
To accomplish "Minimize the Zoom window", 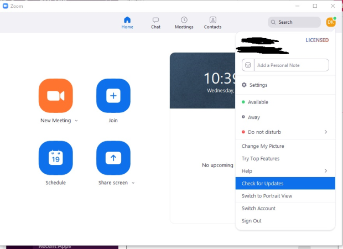I will pyautogui.click(x=298, y=6).
